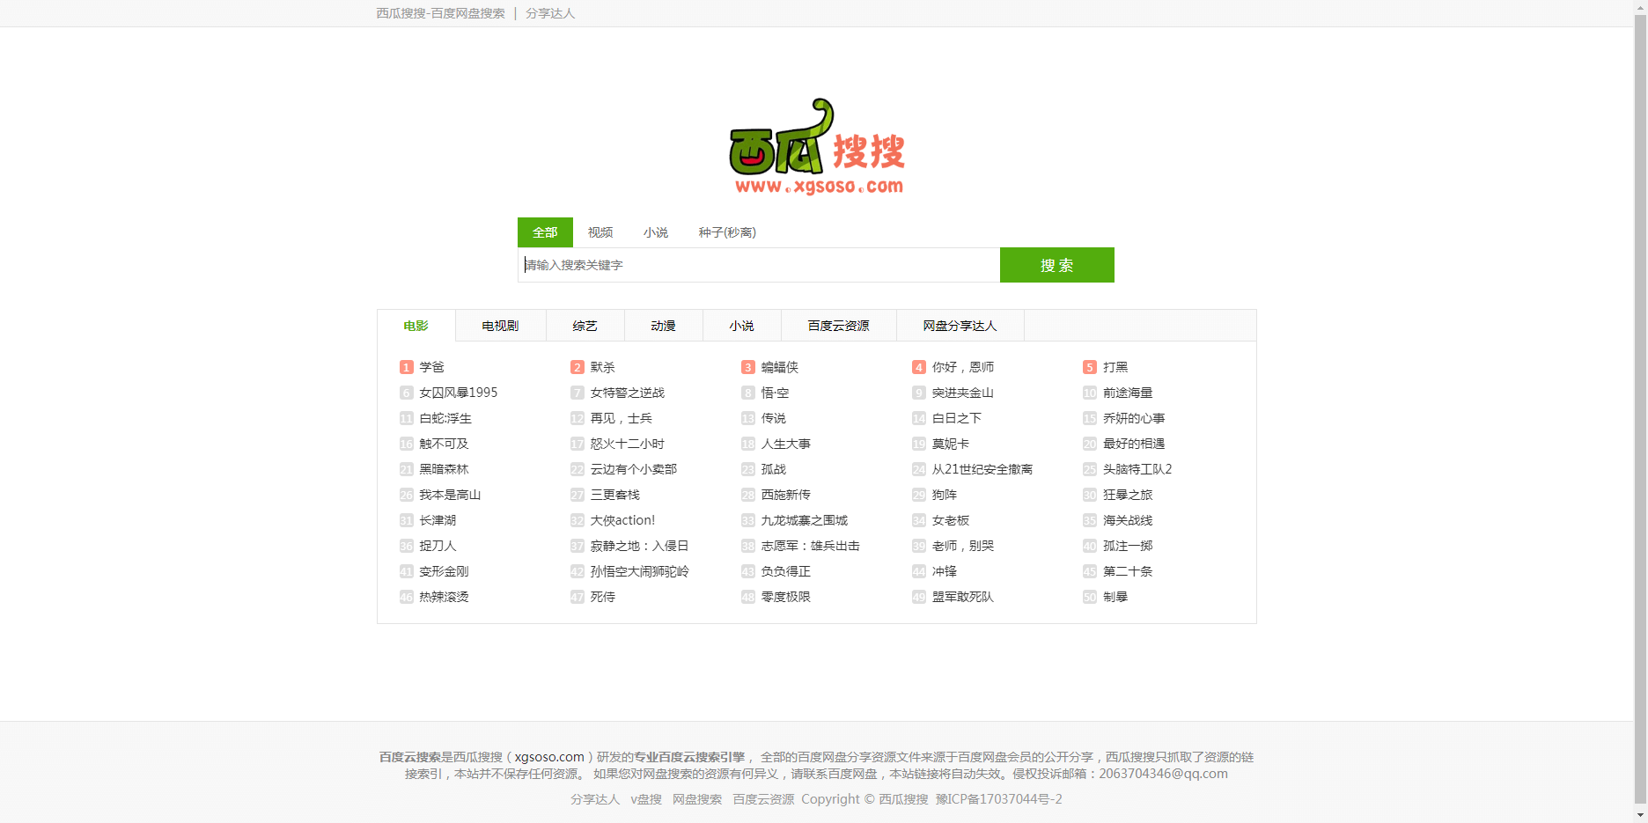
Task: Open the movie 再见，士兵
Action: coord(622,418)
